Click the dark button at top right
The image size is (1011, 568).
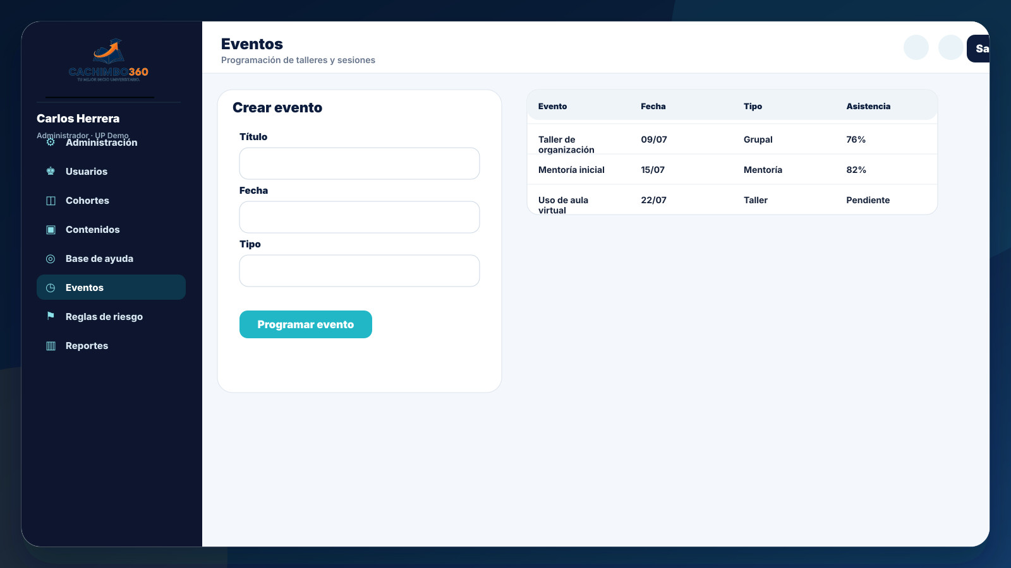[x=978, y=49]
